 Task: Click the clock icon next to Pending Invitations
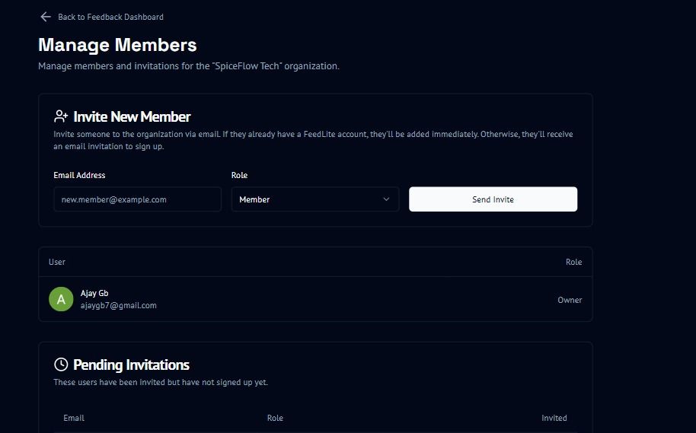point(61,365)
